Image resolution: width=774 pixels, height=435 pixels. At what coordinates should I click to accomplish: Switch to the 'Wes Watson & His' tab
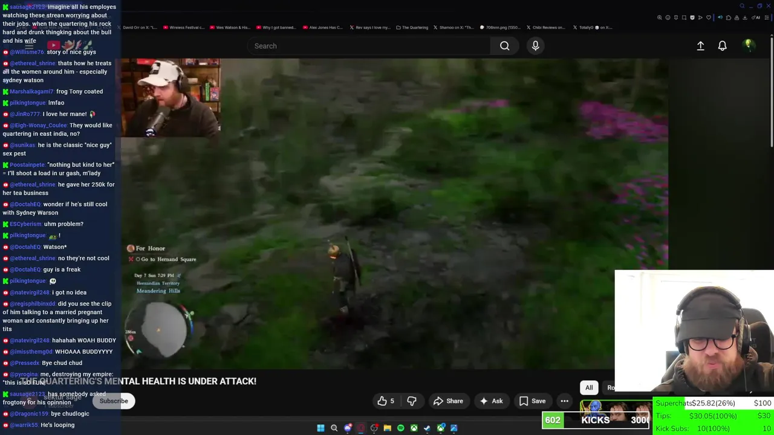(230, 27)
